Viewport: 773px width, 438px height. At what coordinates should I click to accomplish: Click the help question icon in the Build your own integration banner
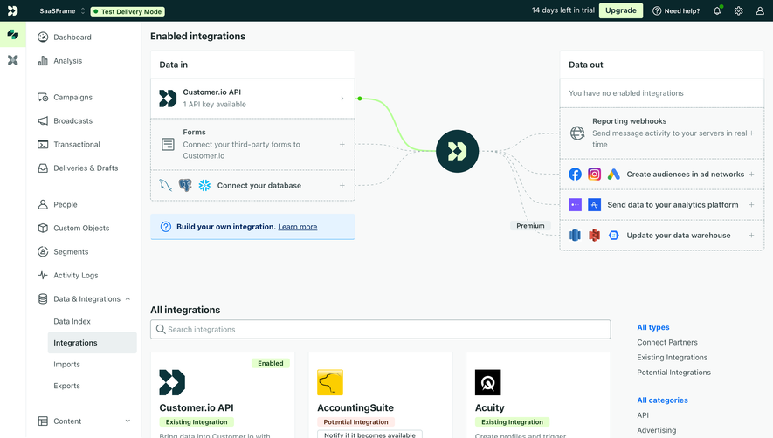166,227
